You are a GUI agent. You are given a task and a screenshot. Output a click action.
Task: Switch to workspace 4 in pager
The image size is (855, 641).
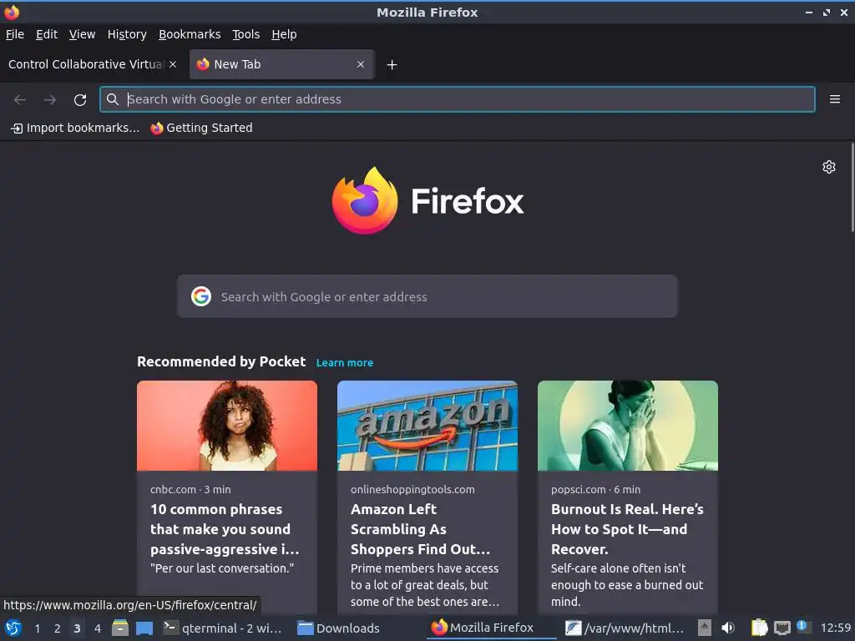pos(98,628)
